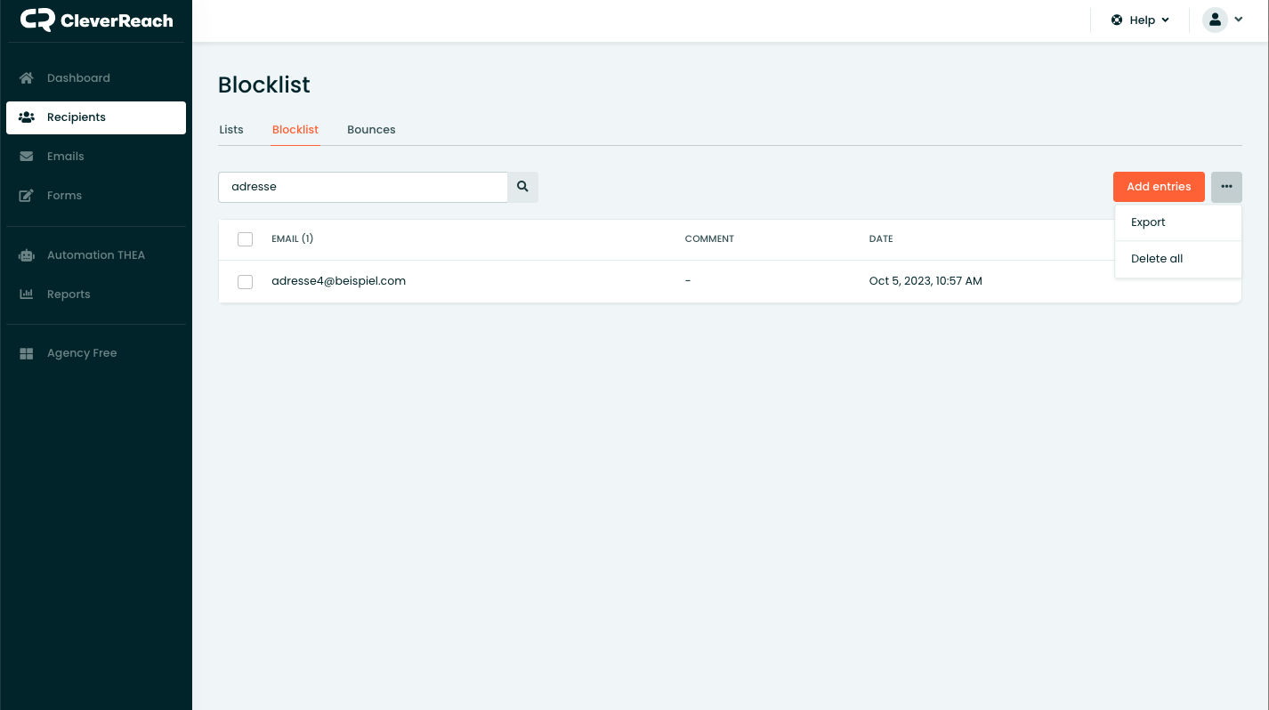This screenshot has height=710, width=1269.
Task: Click the Agency Free grid icon
Action: coord(27,353)
